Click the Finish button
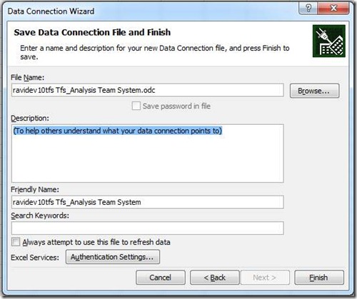Image resolution: width=357 pixels, height=299 pixels. point(319,278)
